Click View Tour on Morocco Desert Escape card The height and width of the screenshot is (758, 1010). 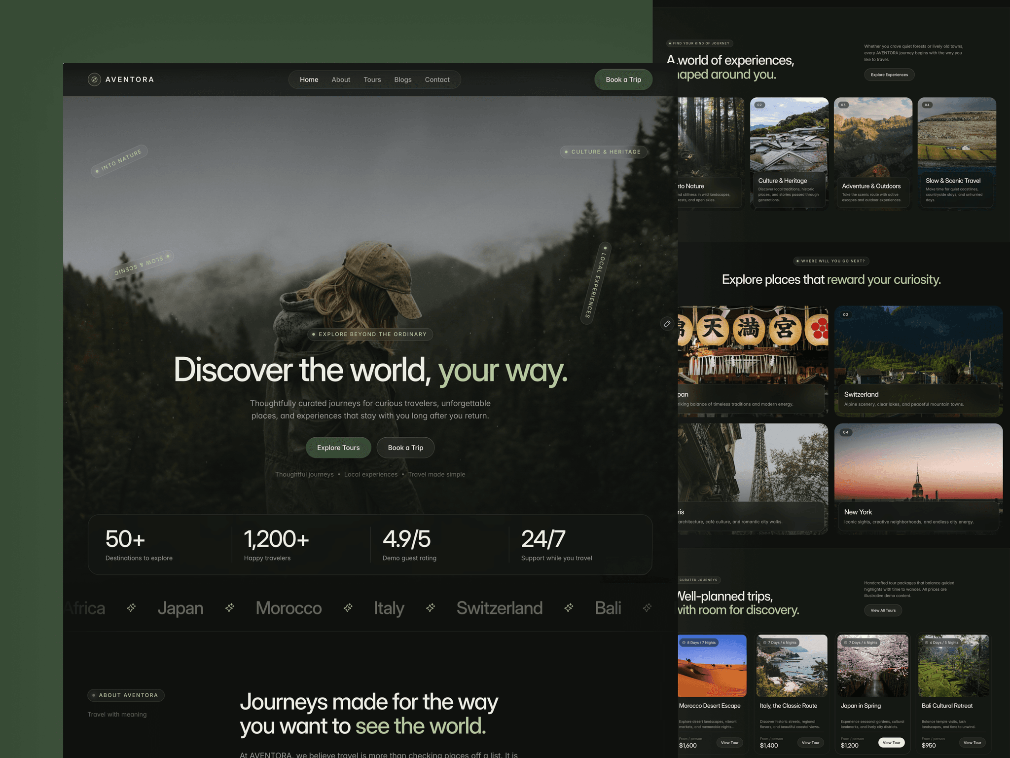tap(729, 743)
